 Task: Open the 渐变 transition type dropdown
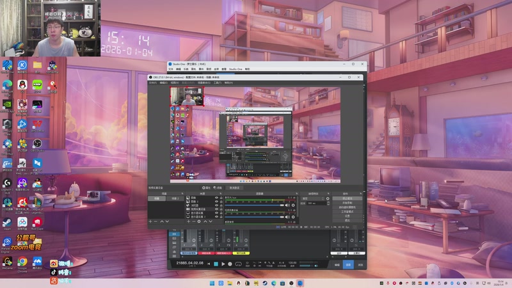click(313, 198)
